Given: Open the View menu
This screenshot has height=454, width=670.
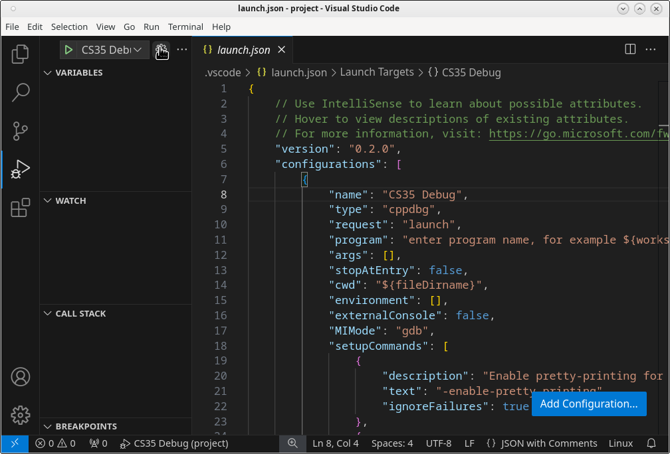Looking at the screenshot, I should pyautogui.click(x=106, y=27).
